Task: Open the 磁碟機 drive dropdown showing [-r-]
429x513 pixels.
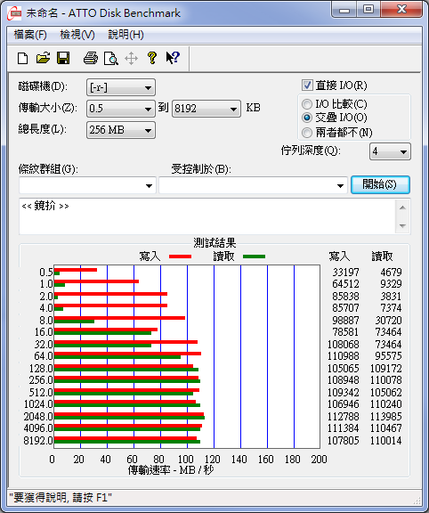Action: (121, 87)
